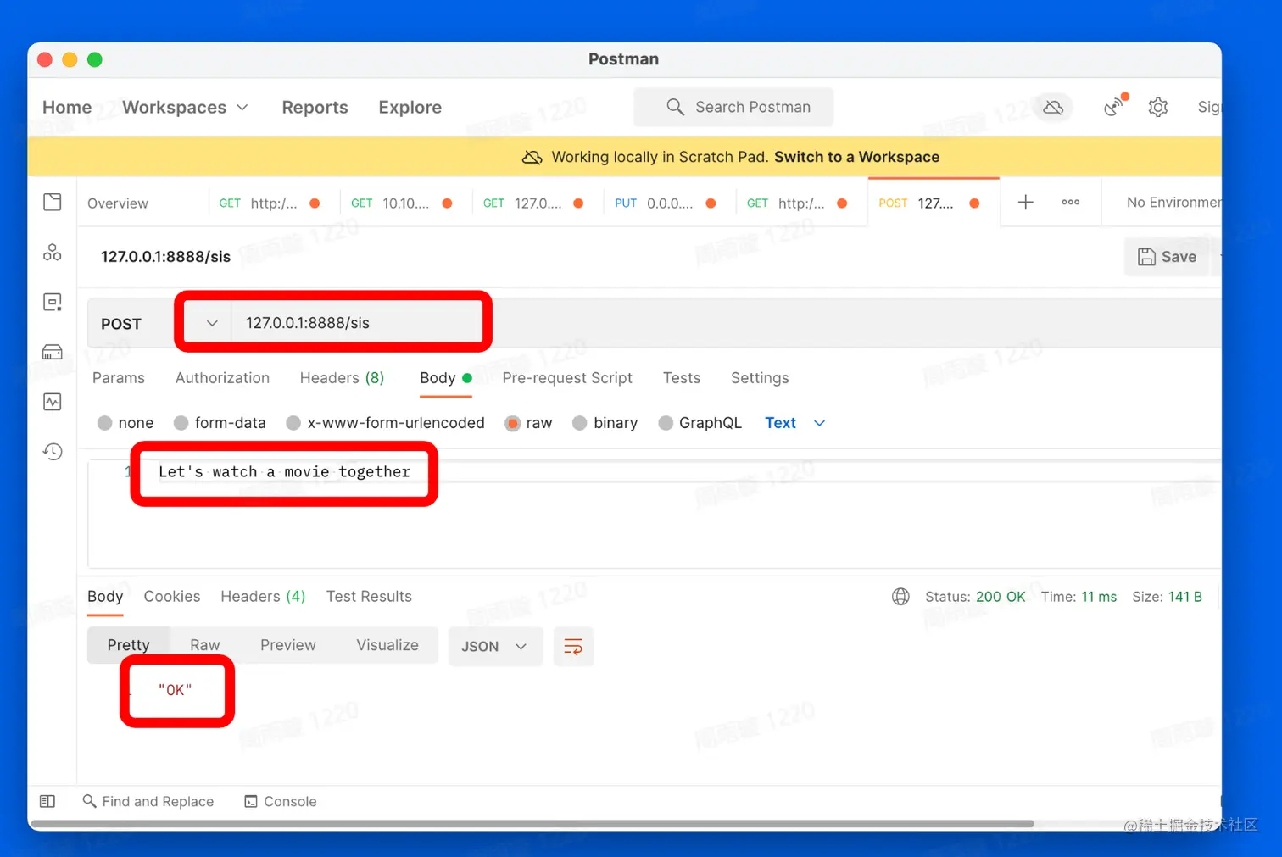
Task: Click the request title 127.0.0.1:8888/sis
Action: click(165, 257)
